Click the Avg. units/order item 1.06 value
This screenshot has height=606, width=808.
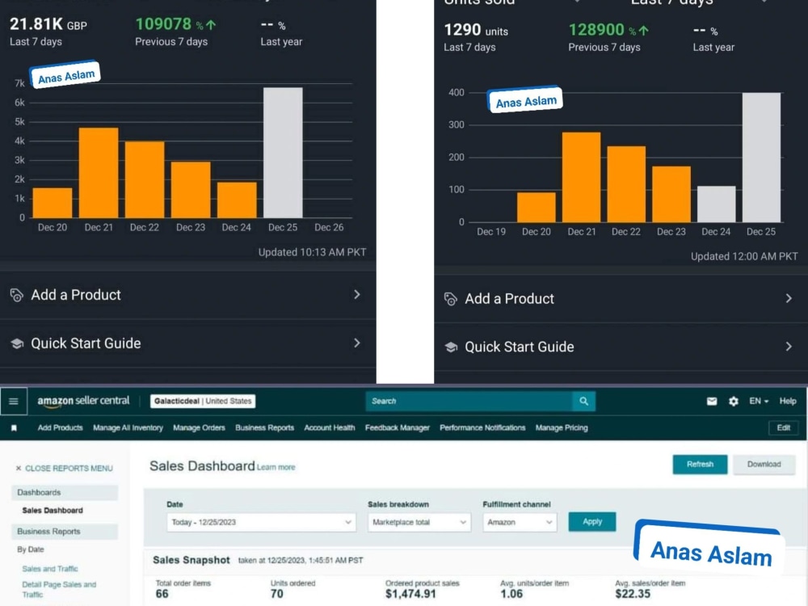coord(511,594)
